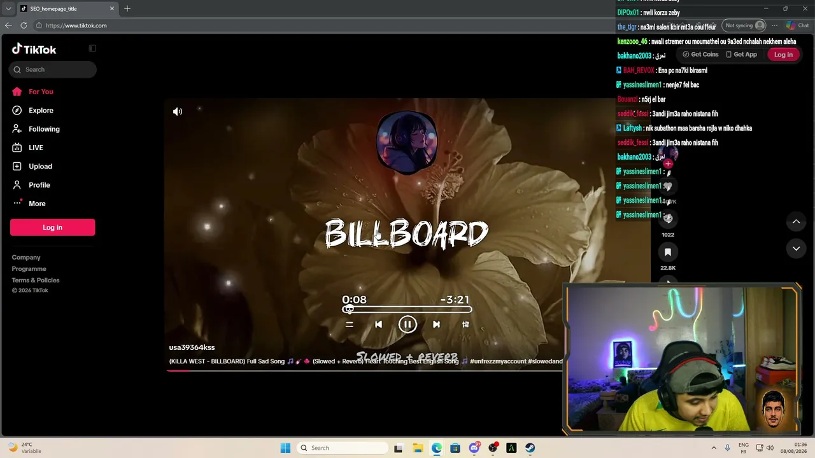Click the circular album art in the video
The width and height of the screenshot is (815, 458).
(x=407, y=142)
